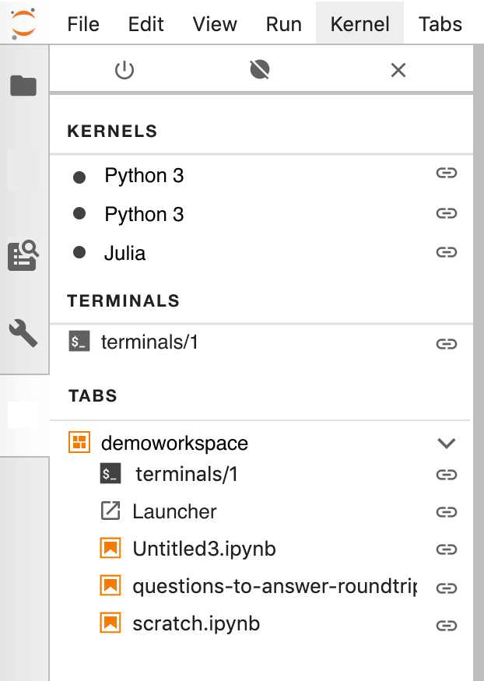Click the middle crossed-circle icon in the panel toolbar
The height and width of the screenshot is (681, 484).
coord(259,69)
